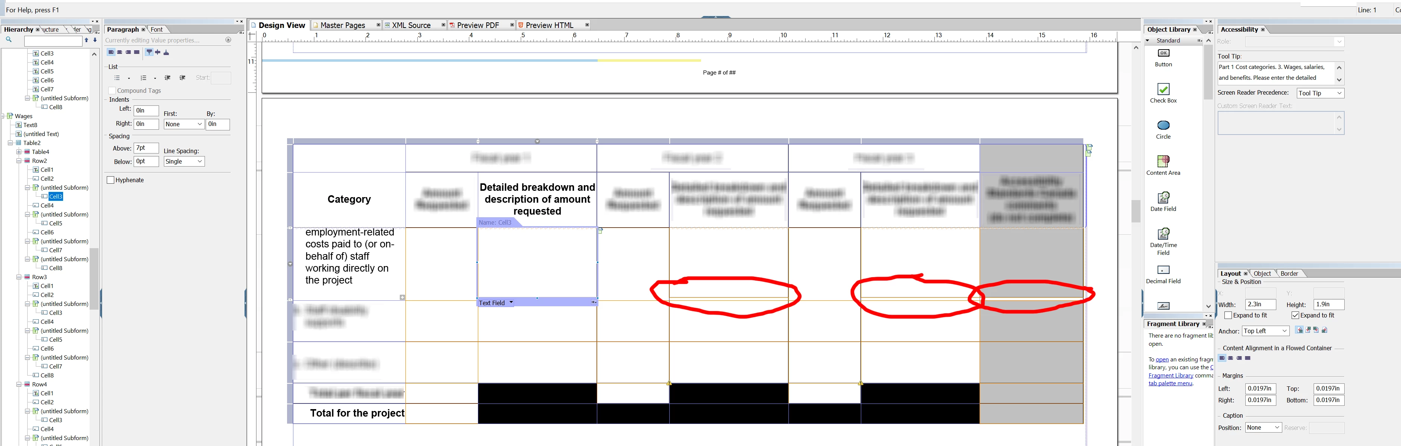Viewport: 1401px width, 446px height.
Task: Select the Check Box object in Object Library
Action: click(1163, 89)
